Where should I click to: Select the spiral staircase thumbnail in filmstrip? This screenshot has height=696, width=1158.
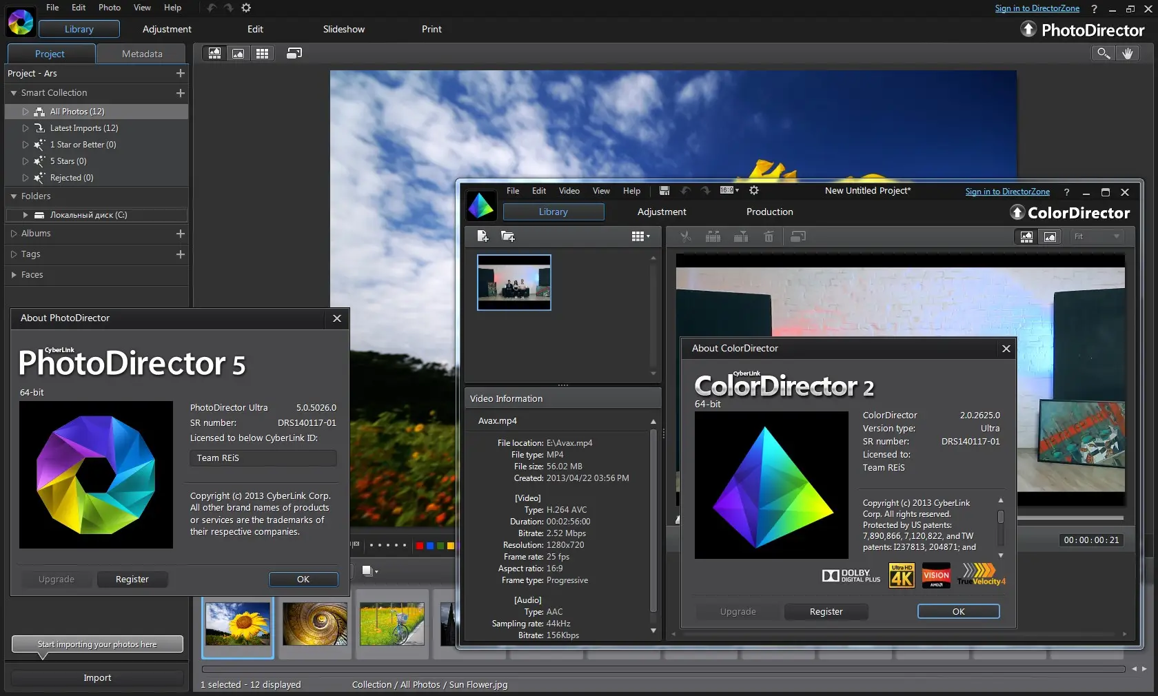tap(315, 624)
